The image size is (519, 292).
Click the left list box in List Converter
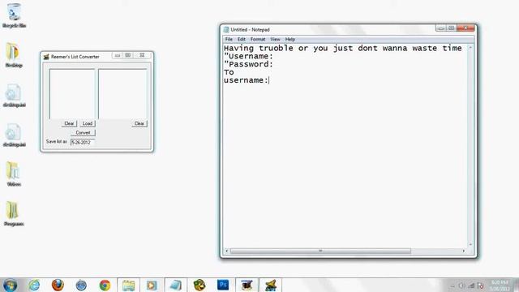coord(72,94)
